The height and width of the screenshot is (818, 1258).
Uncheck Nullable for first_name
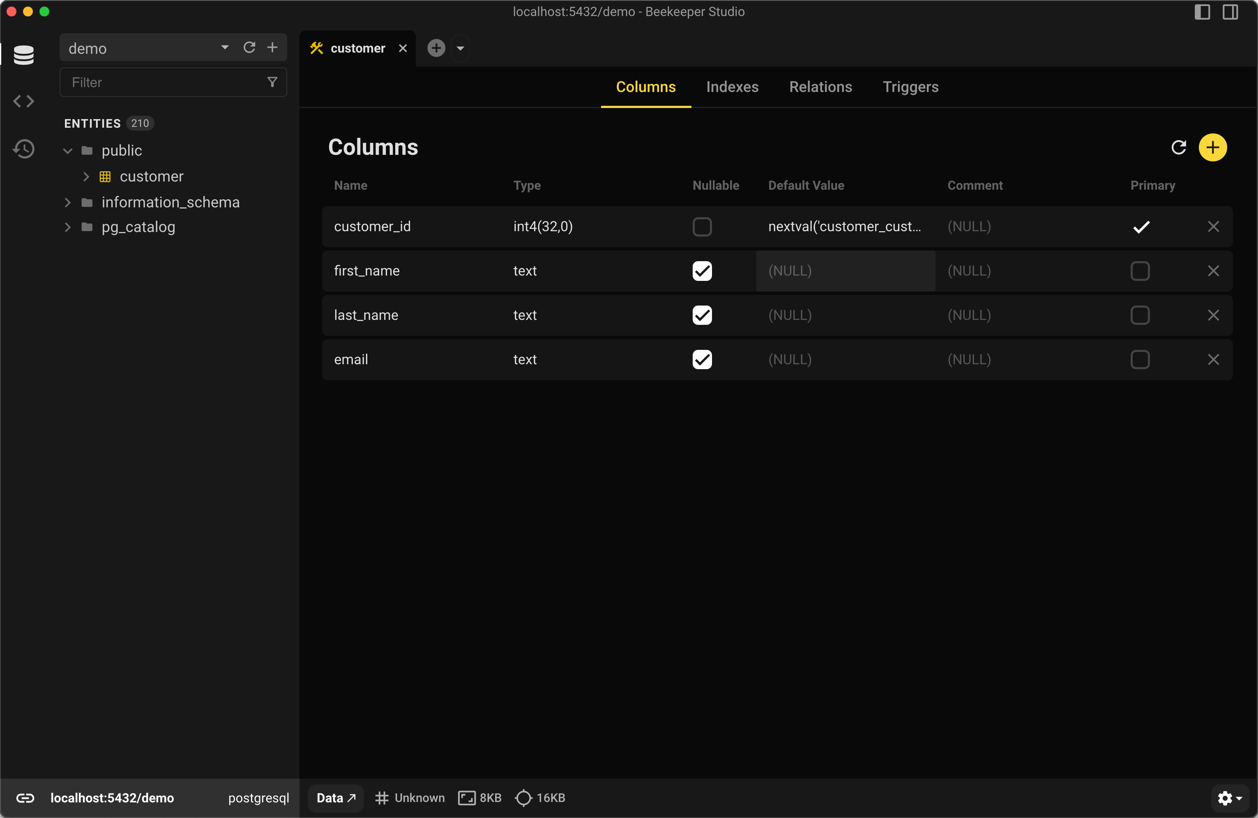702,271
